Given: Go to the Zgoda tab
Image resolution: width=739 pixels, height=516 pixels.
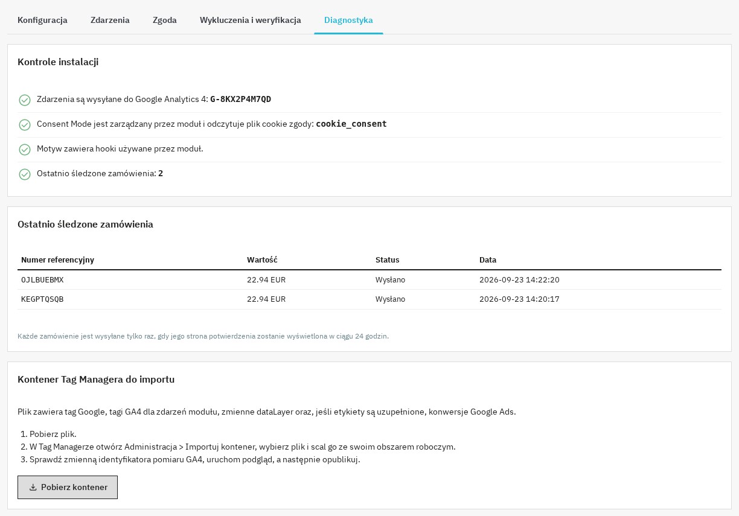Looking at the screenshot, I should pyautogui.click(x=164, y=20).
